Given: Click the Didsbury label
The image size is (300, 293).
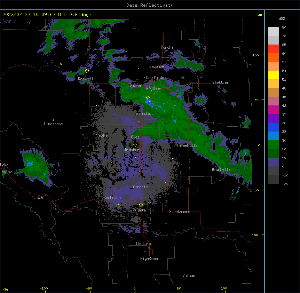Looking at the screenshot, I should coord(133,150).
